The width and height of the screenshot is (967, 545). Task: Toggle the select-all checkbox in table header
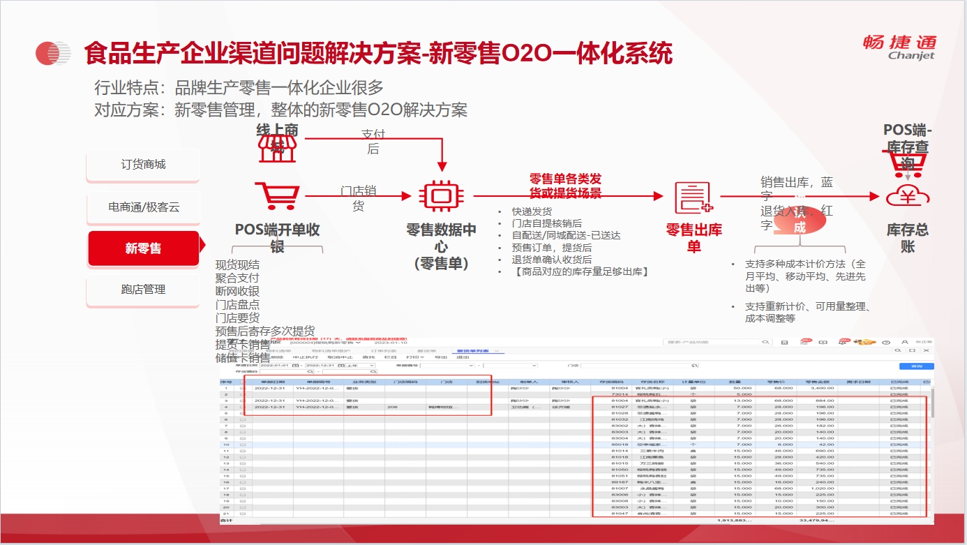click(242, 382)
